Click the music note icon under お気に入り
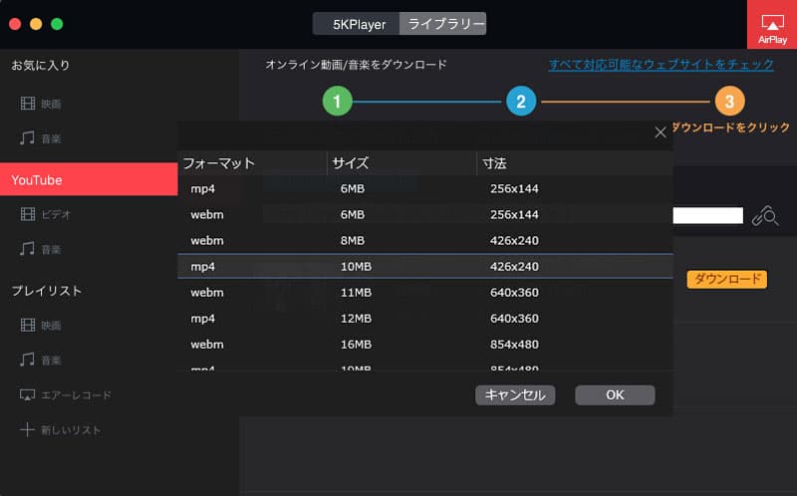The height and width of the screenshot is (496, 797). (27, 137)
